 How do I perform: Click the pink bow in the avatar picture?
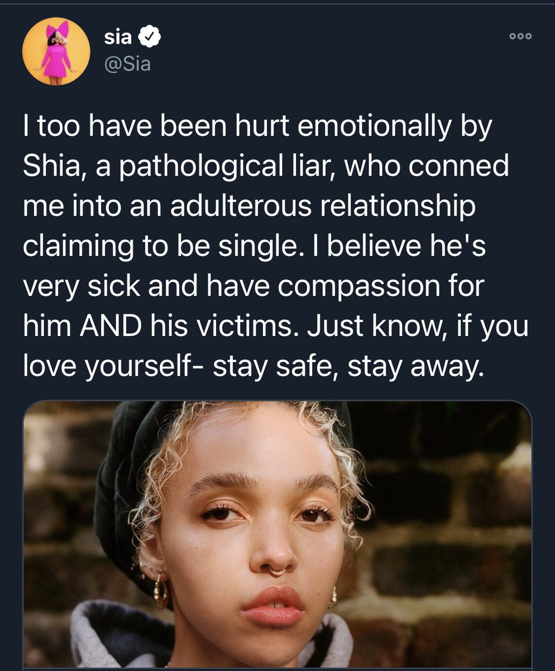(x=57, y=29)
